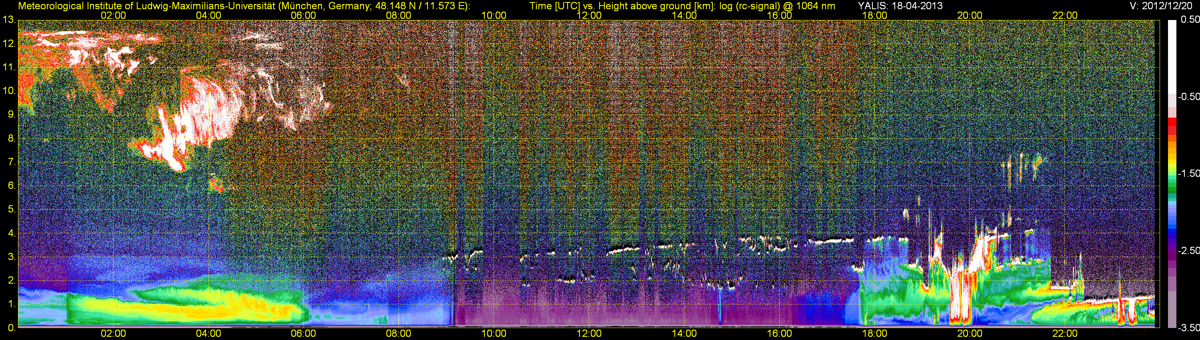
Task: Pick "06:00" on the top time axis
Action: (303, 15)
